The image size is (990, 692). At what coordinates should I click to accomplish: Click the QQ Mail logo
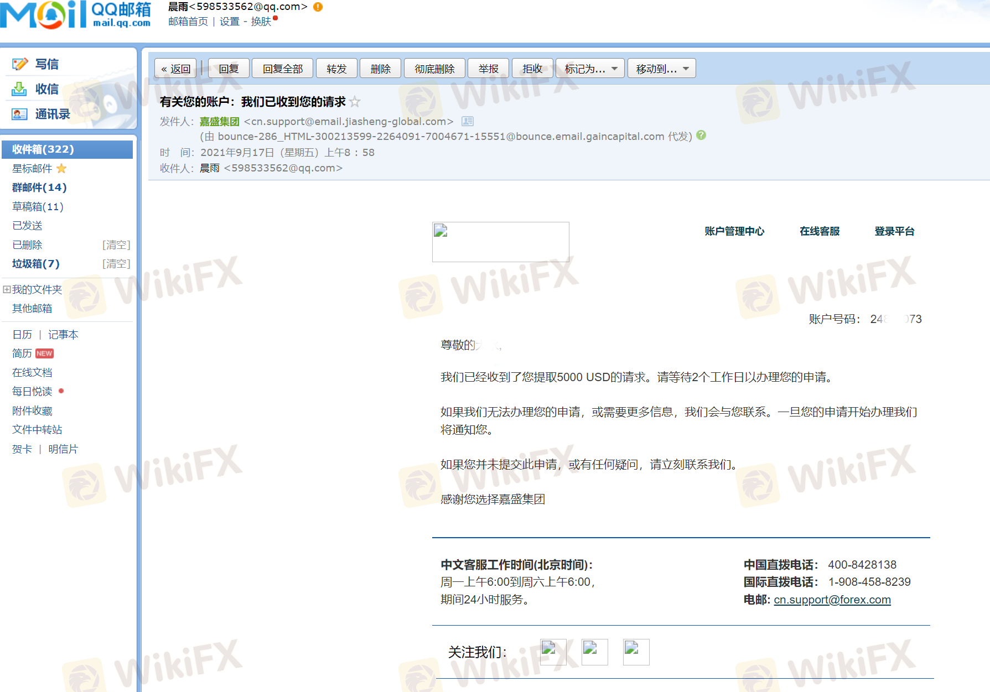75,15
